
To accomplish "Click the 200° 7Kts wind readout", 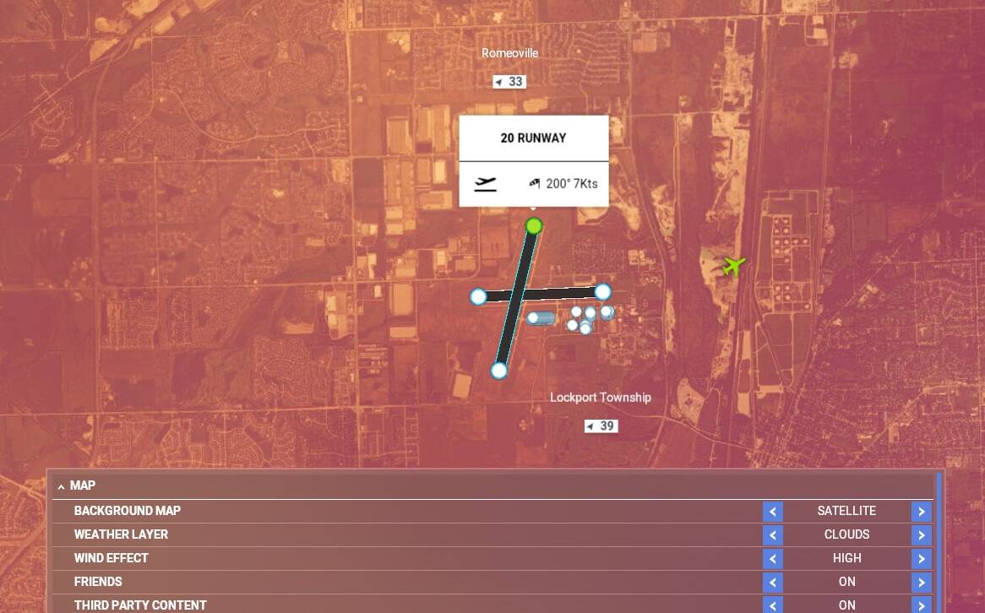I will coord(572,183).
